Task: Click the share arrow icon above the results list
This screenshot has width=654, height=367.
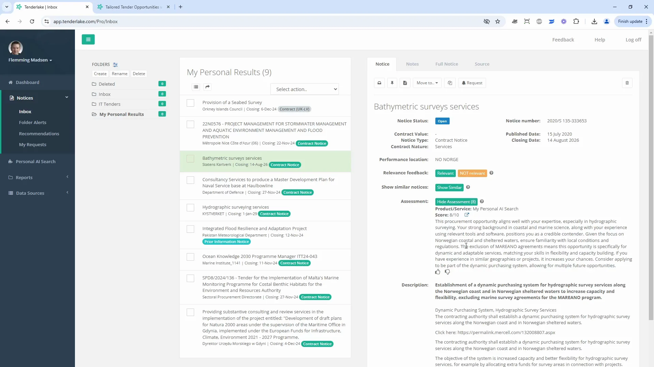Action: point(207,87)
